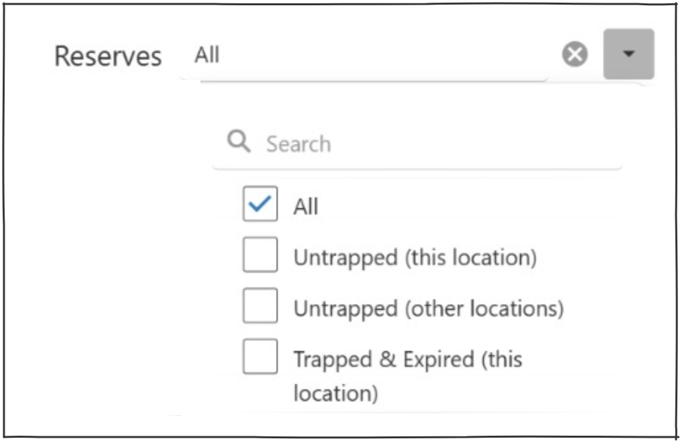This screenshot has width=680, height=441.
Task: Click the blue checkmark beside All
Action: 259,205
